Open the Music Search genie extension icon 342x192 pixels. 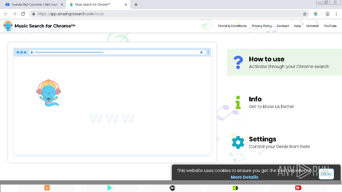click(x=316, y=14)
